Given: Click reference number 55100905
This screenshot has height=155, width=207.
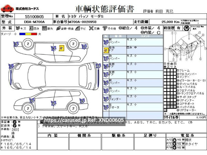Looking at the screenshot, I should (34, 17).
